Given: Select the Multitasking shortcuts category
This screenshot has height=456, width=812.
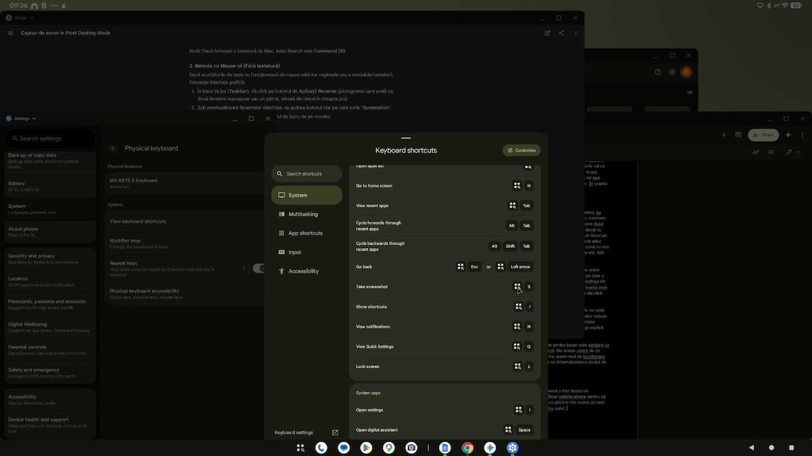Looking at the screenshot, I should click(298, 214).
